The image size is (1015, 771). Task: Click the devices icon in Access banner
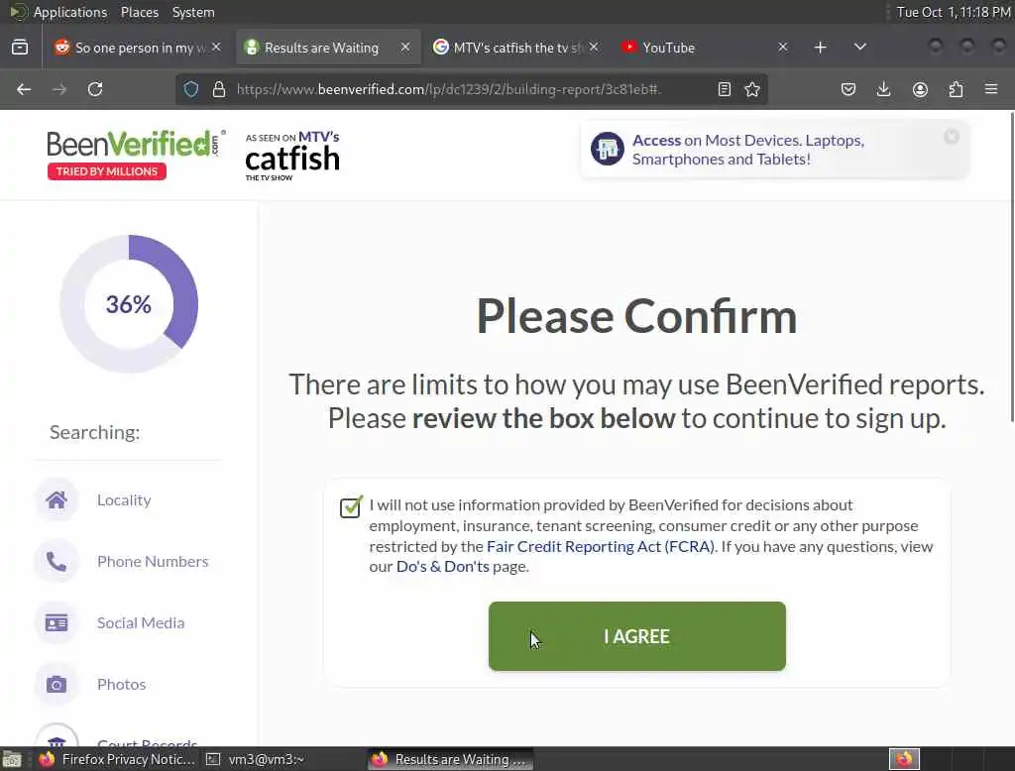(608, 149)
